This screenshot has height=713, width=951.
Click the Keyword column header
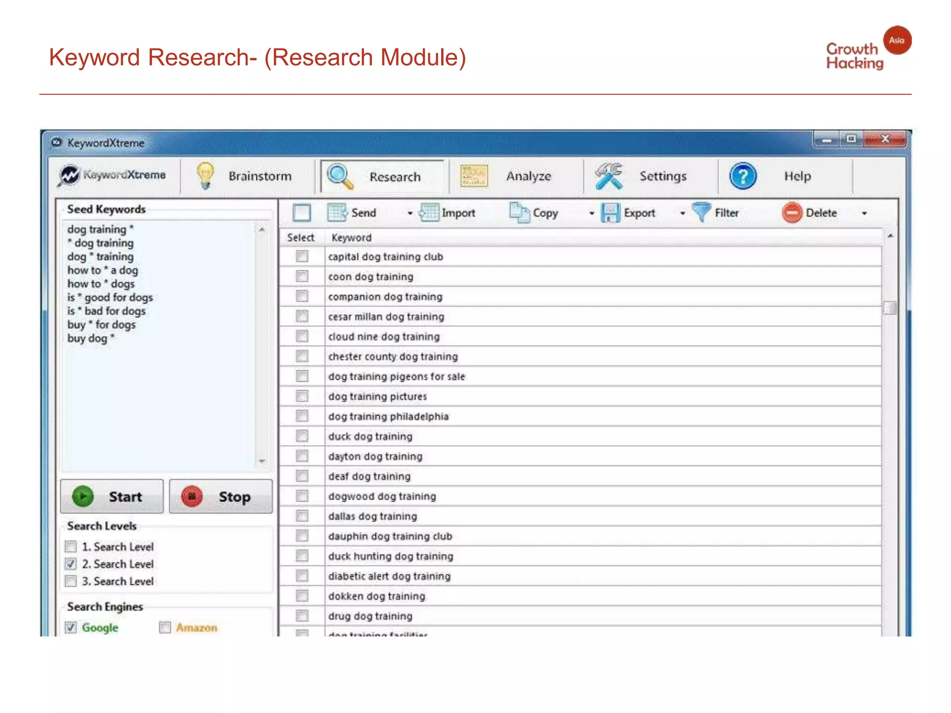[x=352, y=237]
